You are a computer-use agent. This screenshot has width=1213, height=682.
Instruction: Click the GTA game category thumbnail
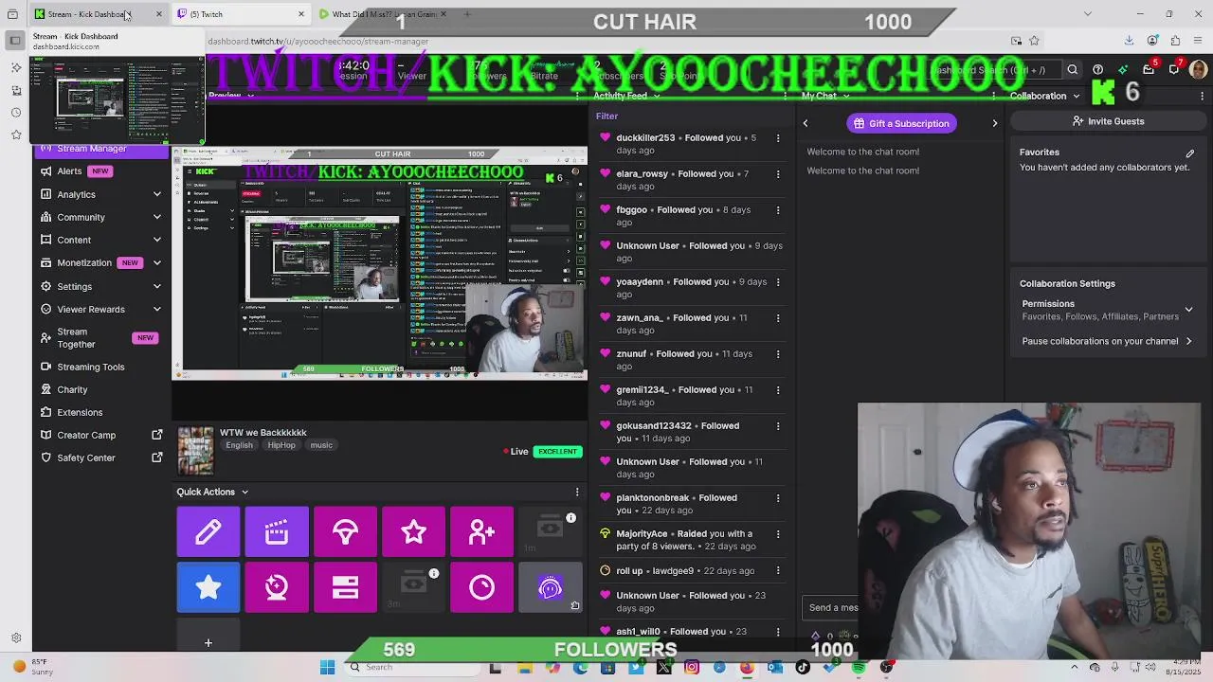pos(195,450)
